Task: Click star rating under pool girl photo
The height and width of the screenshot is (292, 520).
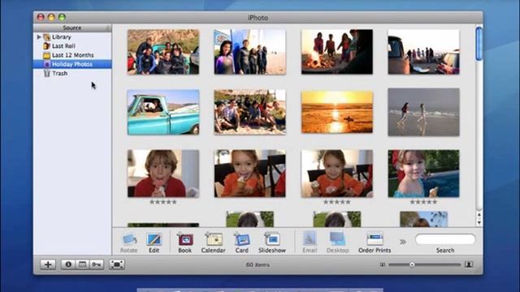Action: pos(424,202)
